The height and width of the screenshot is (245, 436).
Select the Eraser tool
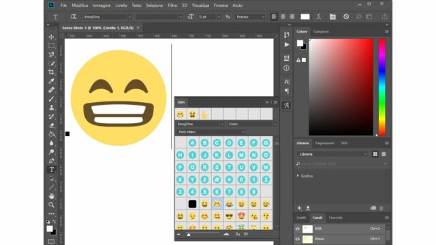click(x=51, y=125)
